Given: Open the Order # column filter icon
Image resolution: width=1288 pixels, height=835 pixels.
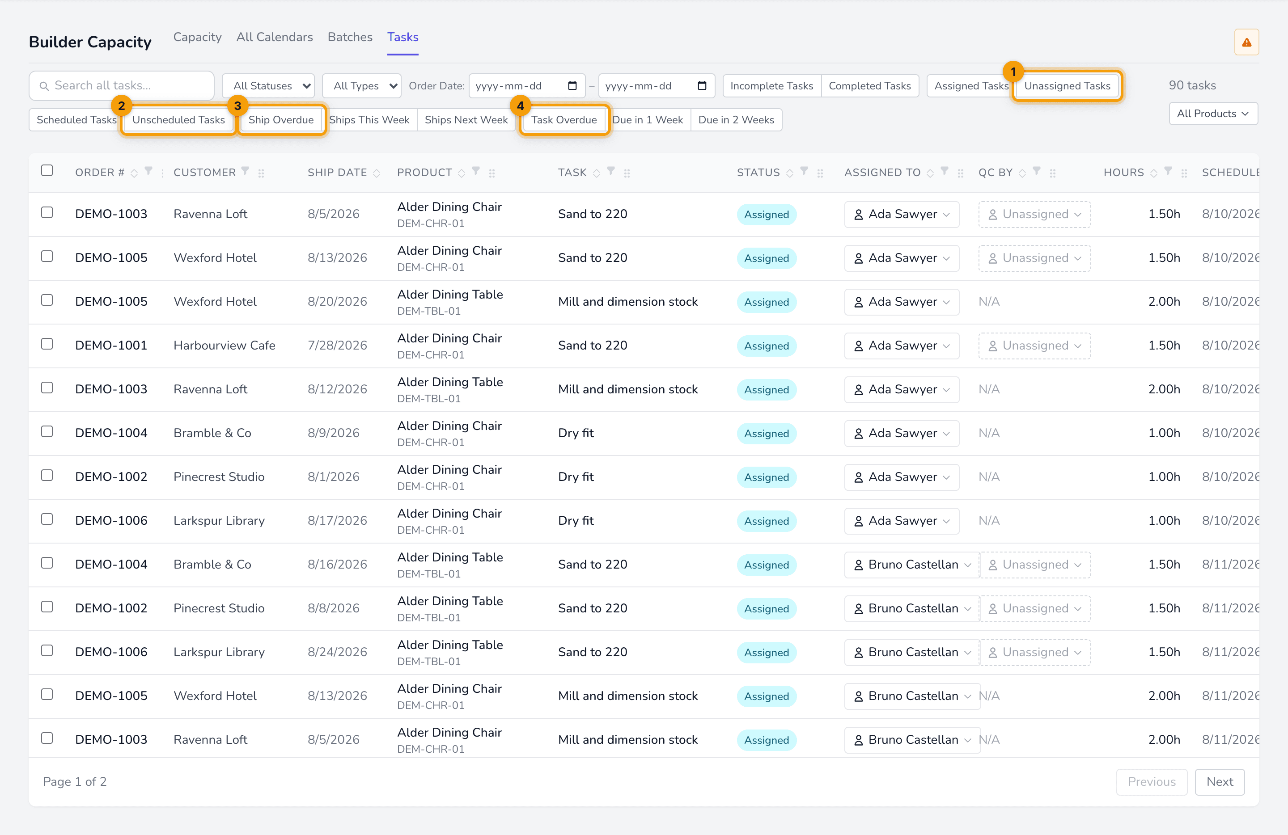Looking at the screenshot, I should tap(148, 171).
